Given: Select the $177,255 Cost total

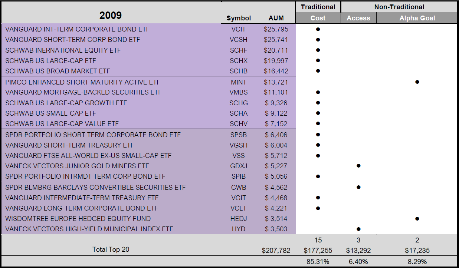Looking at the screenshot, I should click(x=318, y=251).
